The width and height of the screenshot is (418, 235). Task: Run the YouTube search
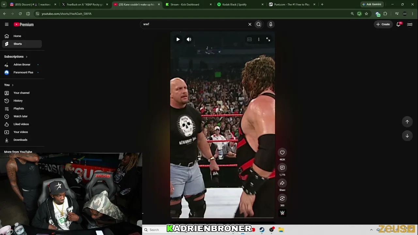click(259, 24)
